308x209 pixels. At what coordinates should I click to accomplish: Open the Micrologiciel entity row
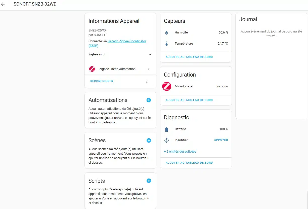pyautogui.click(x=196, y=86)
